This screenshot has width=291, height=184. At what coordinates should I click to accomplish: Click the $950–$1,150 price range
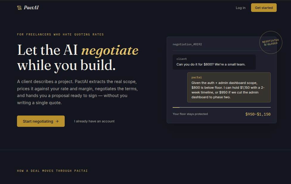pos(258,114)
